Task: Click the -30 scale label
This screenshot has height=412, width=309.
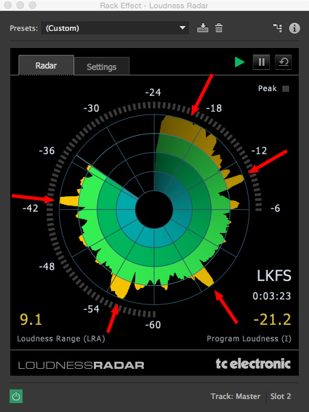Action: (x=91, y=108)
